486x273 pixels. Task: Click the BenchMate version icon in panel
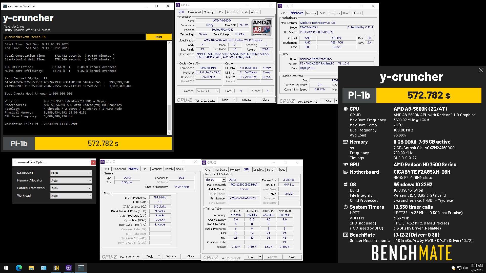pyautogui.click(x=346, y=235)
